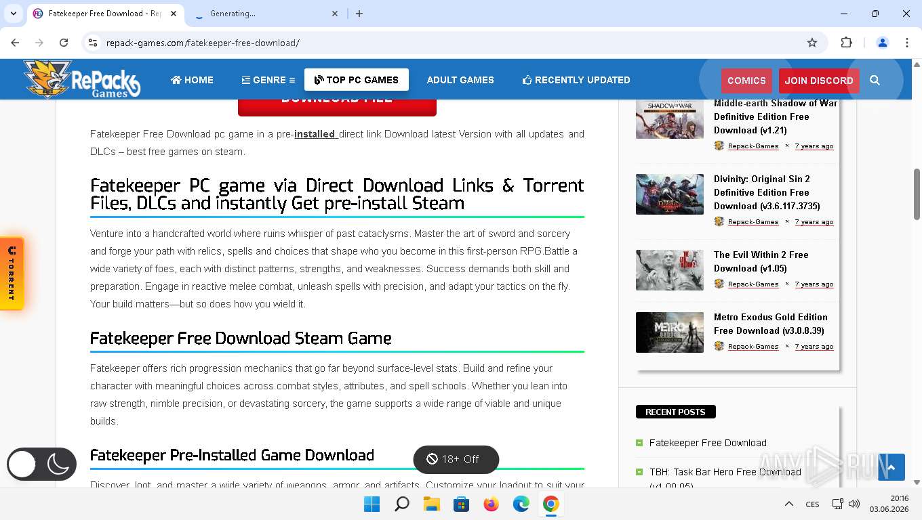The image size is (922, 520).
Task: Open Chrome profile avatar
Action: (x=883, y=43)
